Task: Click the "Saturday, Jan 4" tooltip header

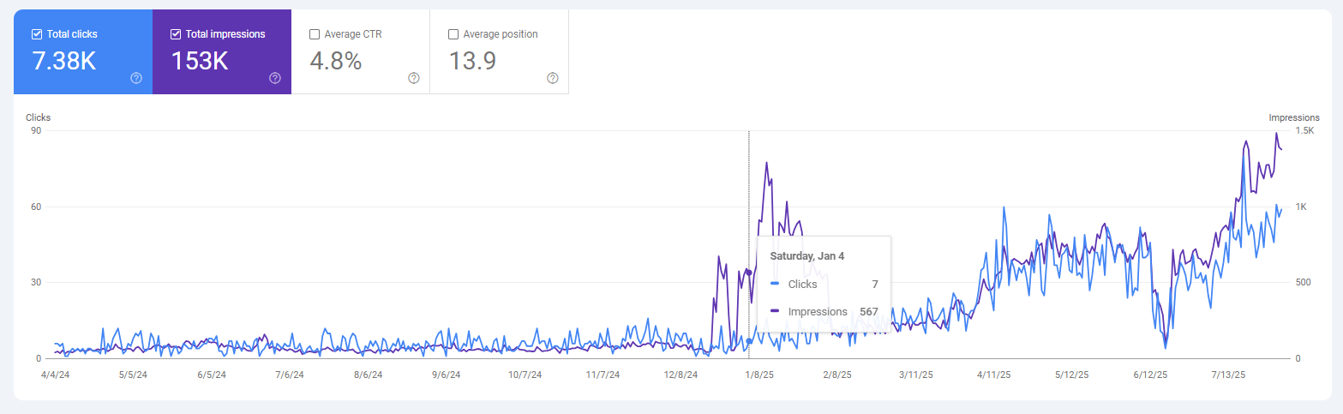Action: pos(807,255)
